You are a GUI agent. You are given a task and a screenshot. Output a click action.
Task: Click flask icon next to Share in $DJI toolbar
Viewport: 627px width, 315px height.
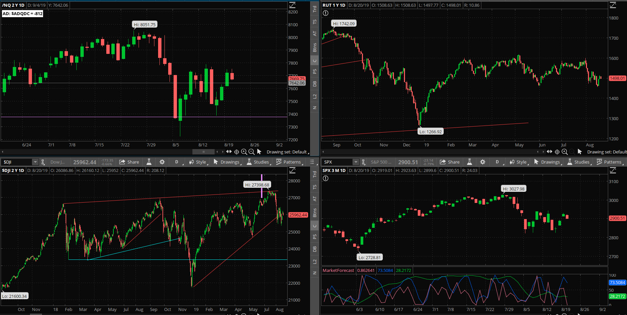tap(149, 162)
